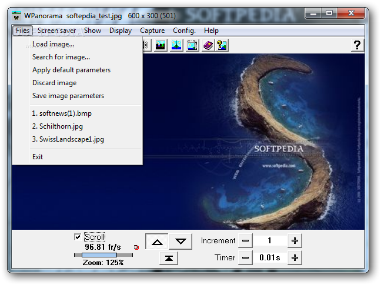
Task: Open the purple help book icon
Action: point(208,45)
